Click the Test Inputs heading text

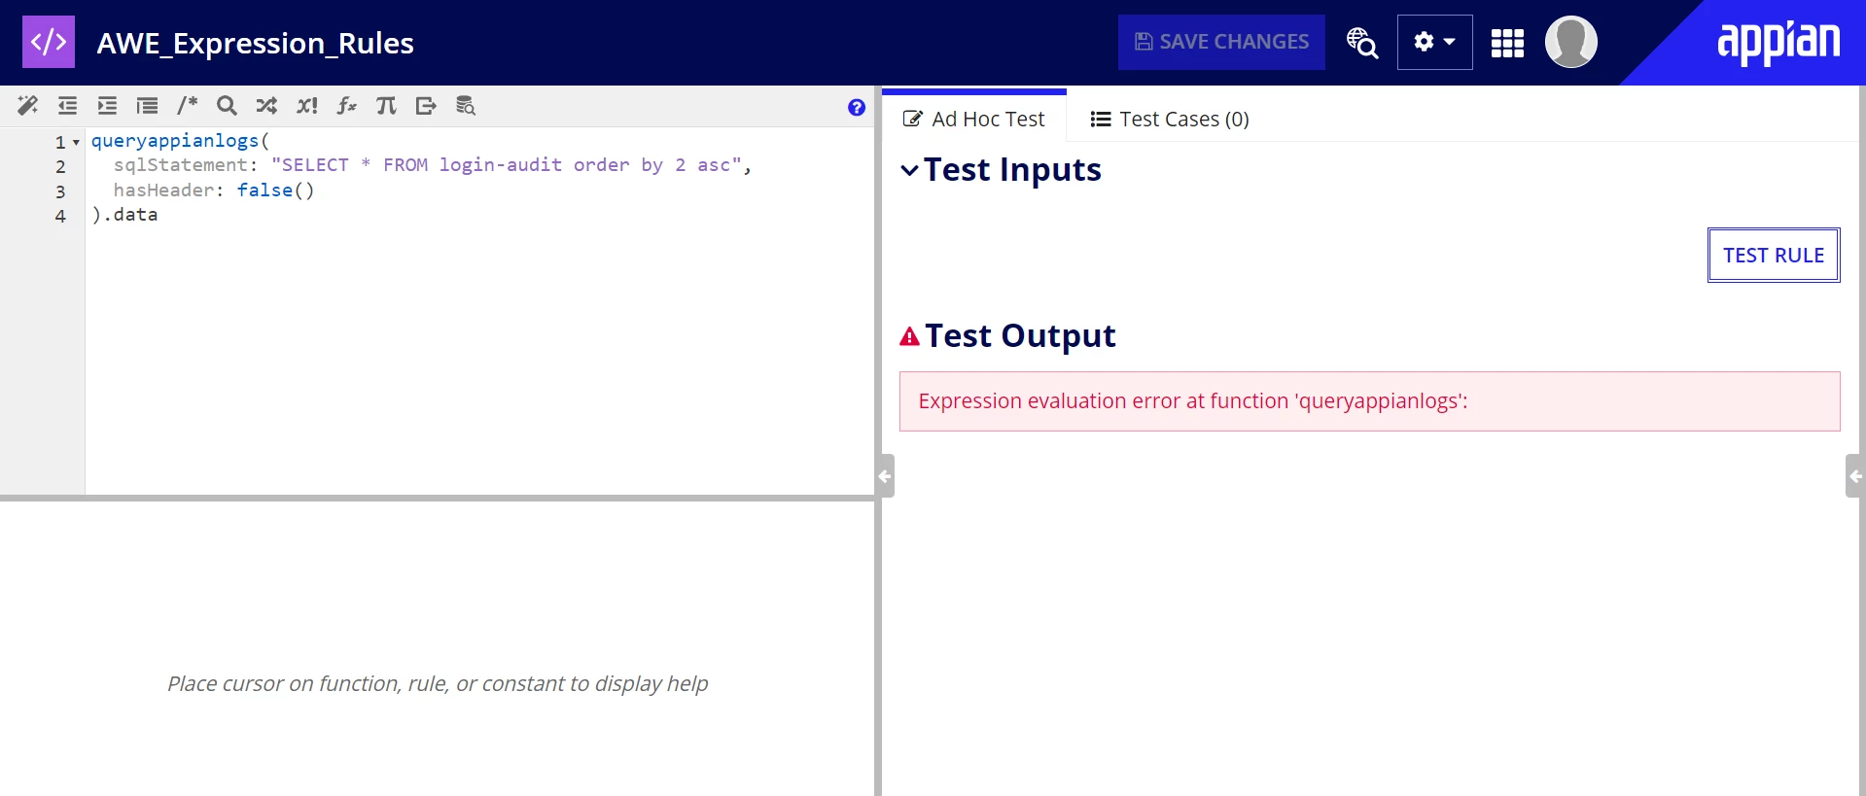(x=1012, y=170)
